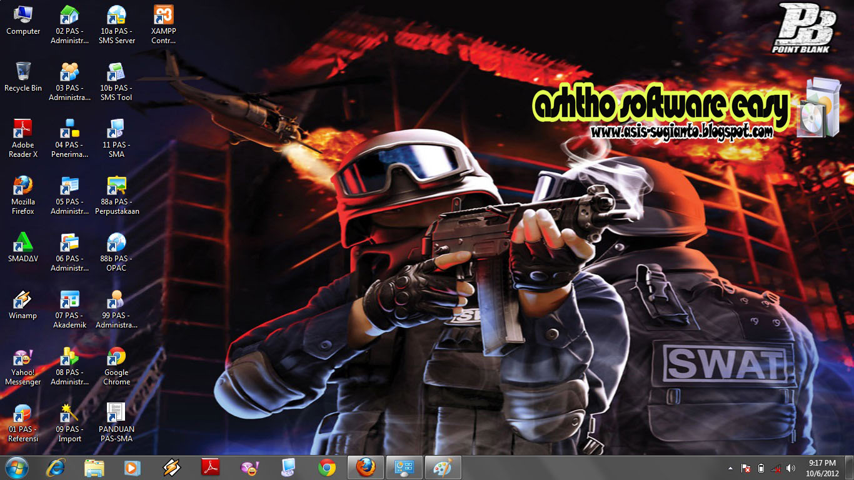This screenshot has width=854, height=480.
Task: Launch Google Chrome from the taskbar
Action: click(x=326, y=467)
